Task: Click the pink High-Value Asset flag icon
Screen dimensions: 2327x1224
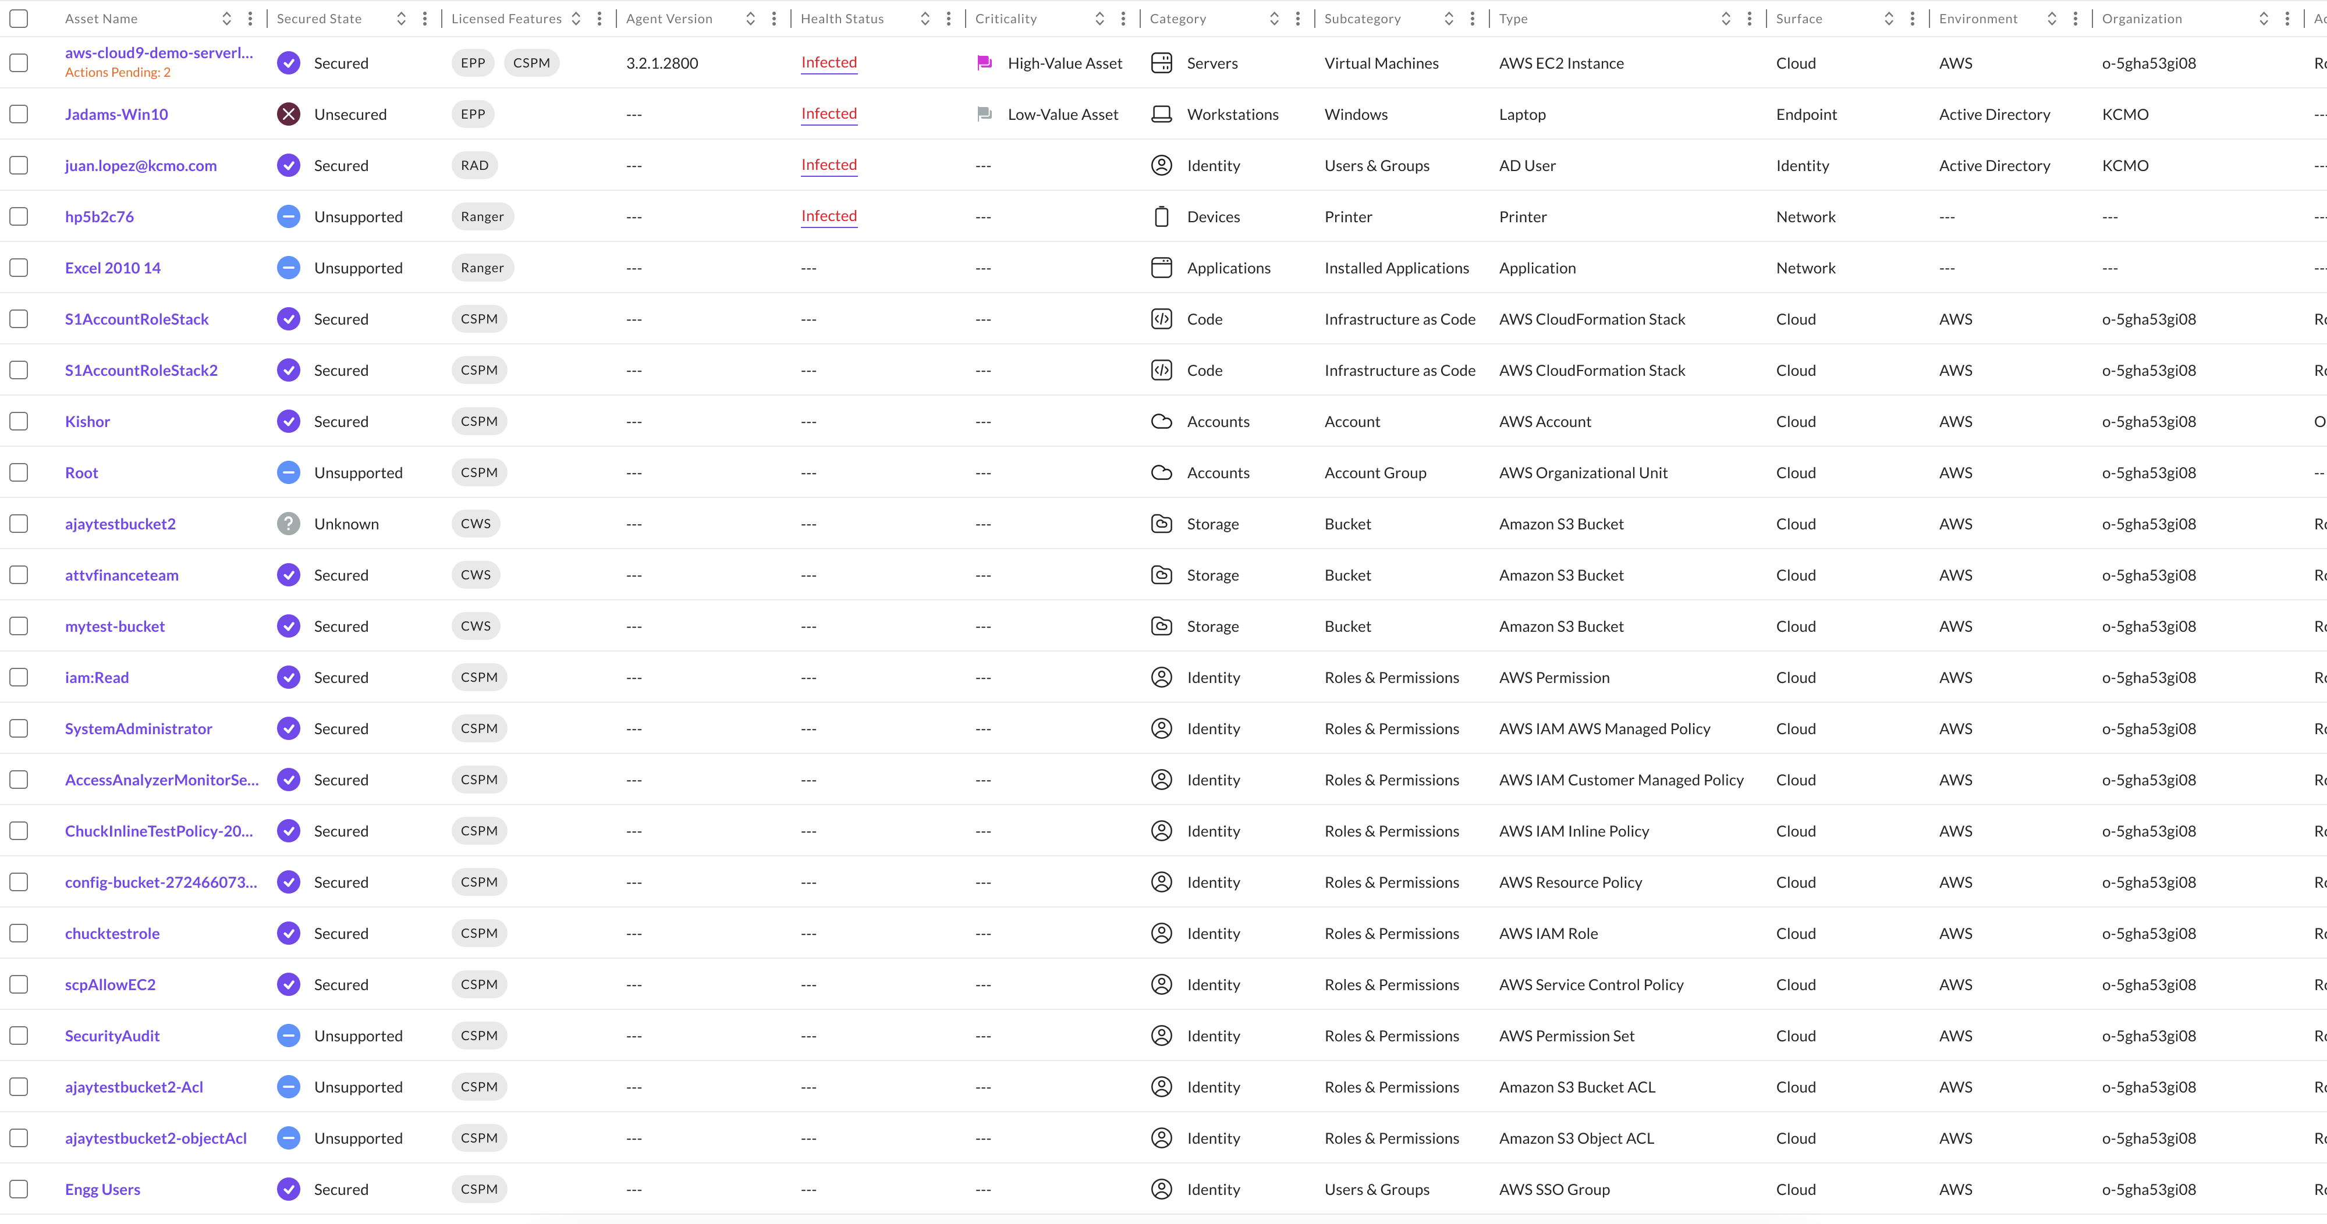Action: (x=985, y=63)
